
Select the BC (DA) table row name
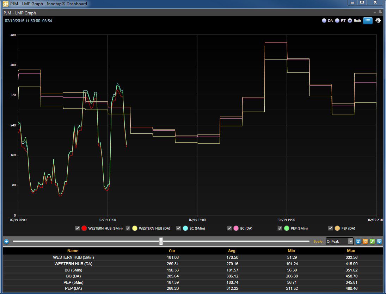tap(73, 276)
